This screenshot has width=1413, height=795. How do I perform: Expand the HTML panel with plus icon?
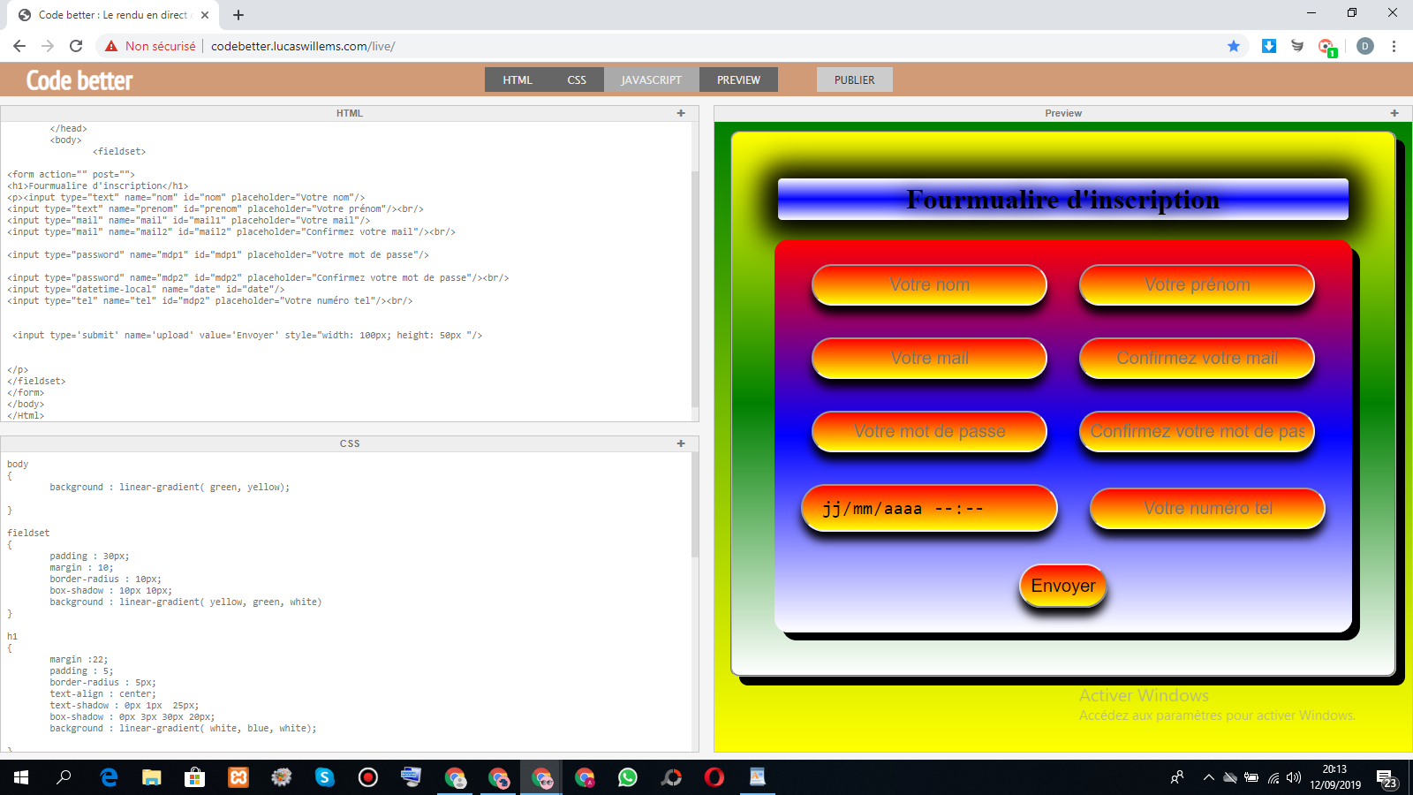(681, 113)
